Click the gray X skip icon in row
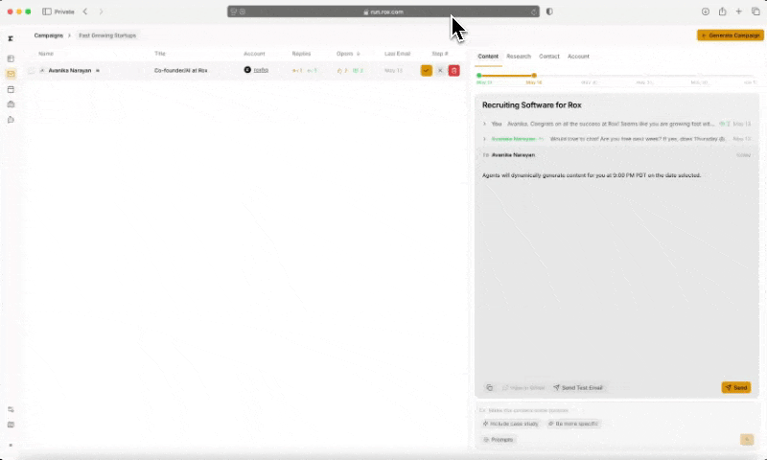 pyautogui.click(x=440, y=70)
